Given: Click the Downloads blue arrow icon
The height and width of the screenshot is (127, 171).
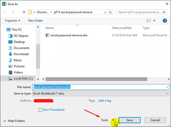Looking at the screenshot, I should [10, 54].
